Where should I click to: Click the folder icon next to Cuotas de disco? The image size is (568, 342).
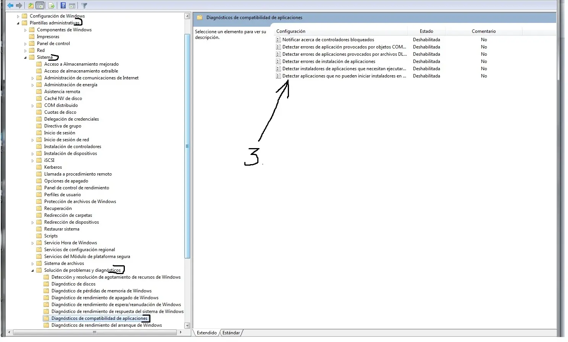pos(39,112)
